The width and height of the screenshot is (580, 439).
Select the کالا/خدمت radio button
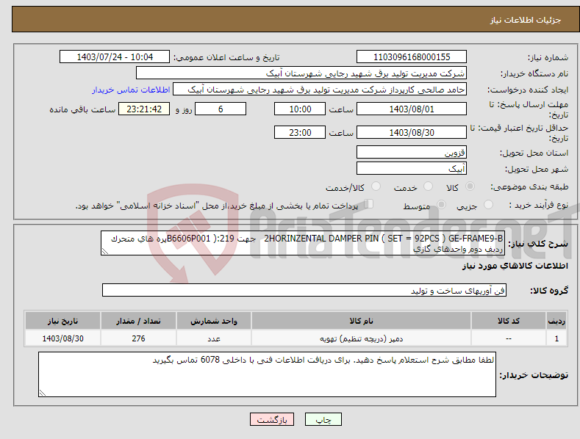376,186
